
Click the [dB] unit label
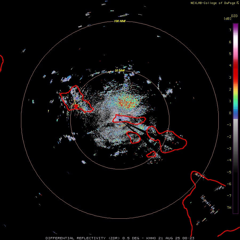pyautogui.click(x=227, y=18)
